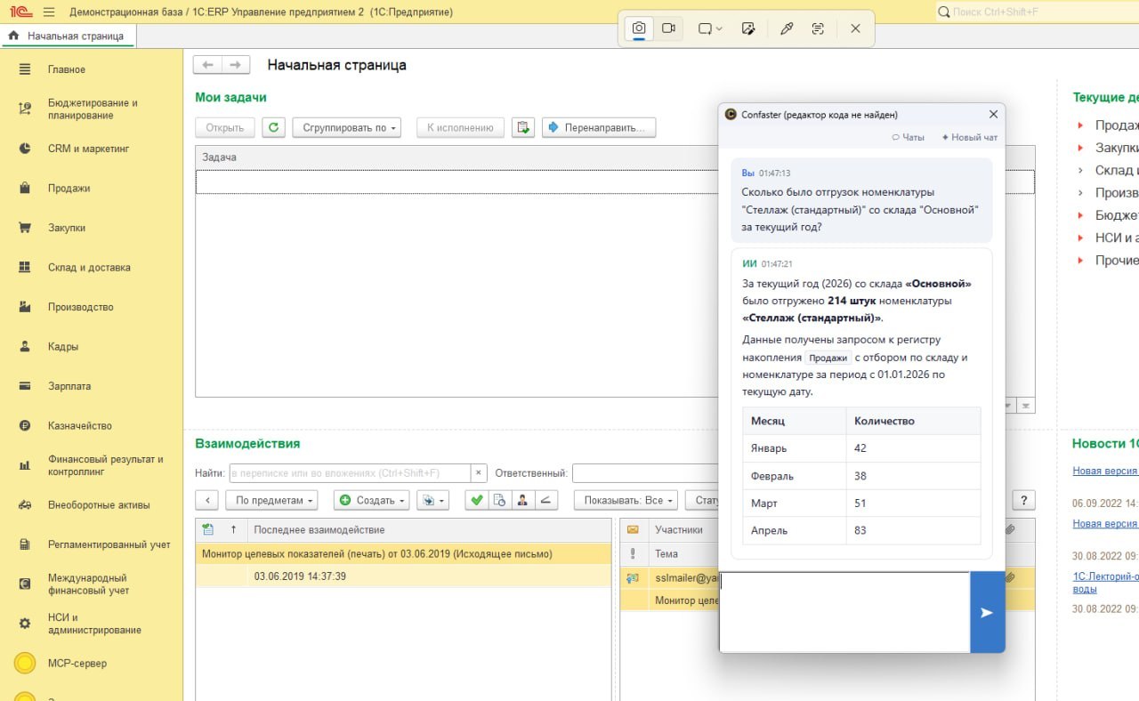This screenshot has width=1139, height=701.
Task: Click the Перенаправить... button
Action: [x=599, y=127]
